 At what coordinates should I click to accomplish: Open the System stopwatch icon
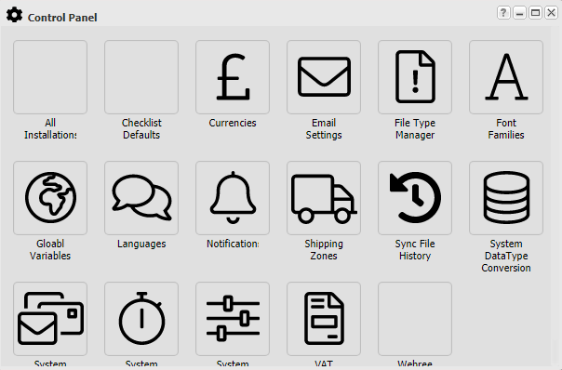pos(141,319)
